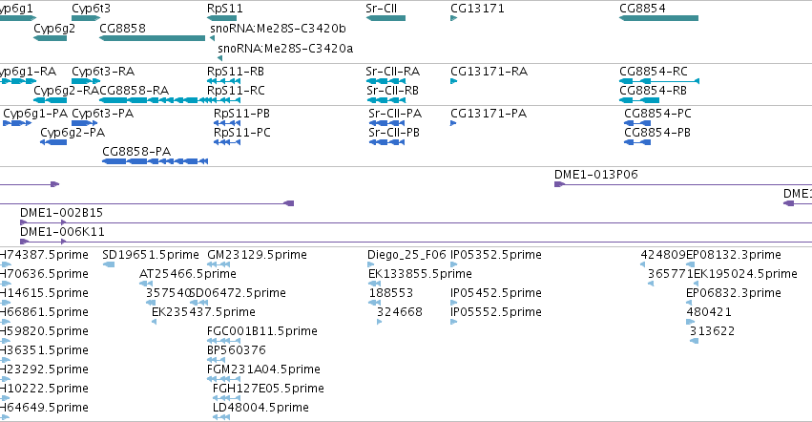
Task: Select the FGH127E05.5prime EST
Action: tap(227, 398)
